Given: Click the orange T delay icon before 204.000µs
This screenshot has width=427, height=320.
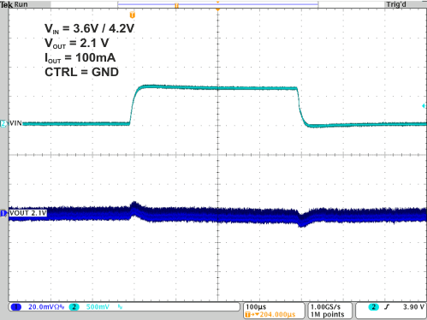Looking at the screenshot, I should coord(247,315).
